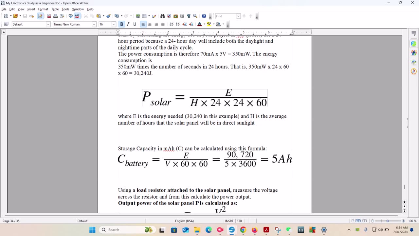Open the Insert menu
Image resolution: width=419 pixels, height=236 pixels.
[x=31, y=9]
